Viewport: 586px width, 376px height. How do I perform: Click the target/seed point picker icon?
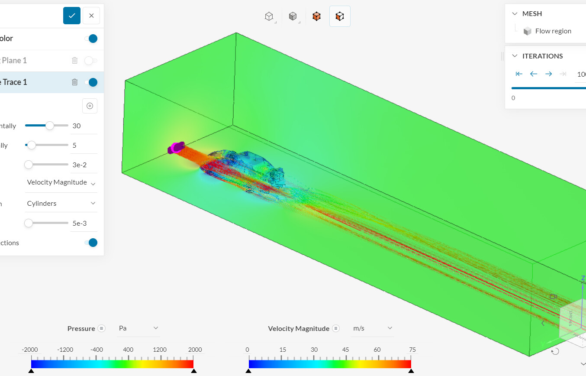pos(90,106)
